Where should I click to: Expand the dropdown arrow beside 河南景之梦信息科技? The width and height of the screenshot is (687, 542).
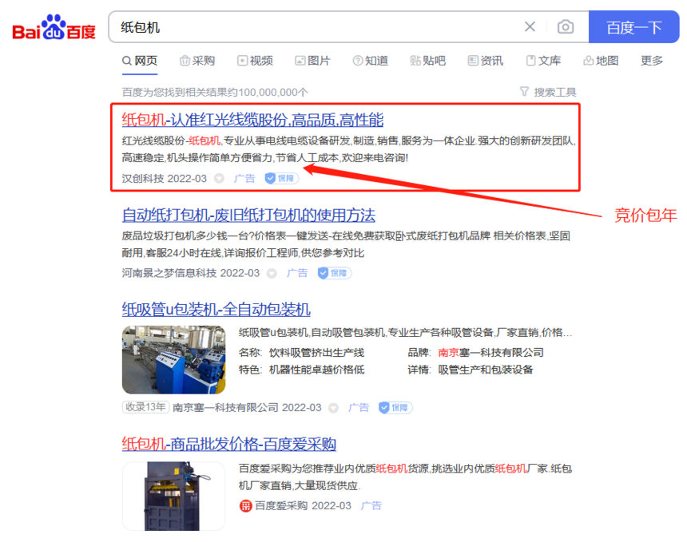point(272,273)
